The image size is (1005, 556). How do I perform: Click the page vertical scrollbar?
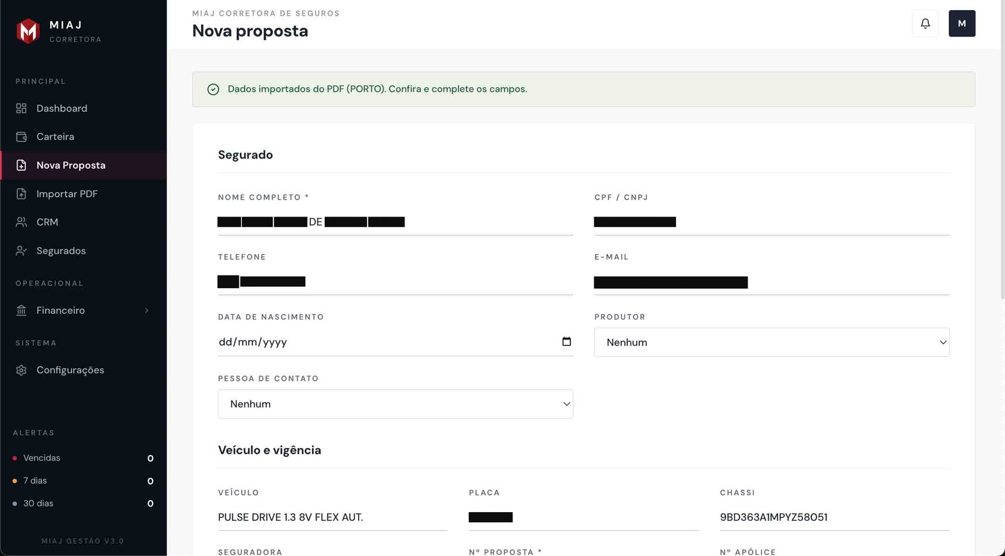point(1002,151)
